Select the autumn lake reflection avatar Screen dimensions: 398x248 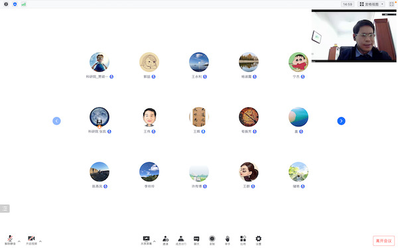click(249, 62)
